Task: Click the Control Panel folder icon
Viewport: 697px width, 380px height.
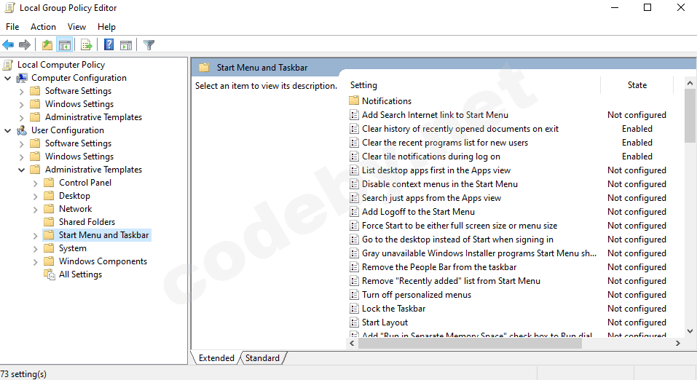Action: point(49,183)
